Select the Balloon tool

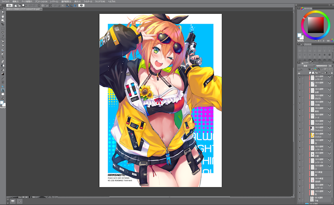pyautogui.click(x=3, y=94)
